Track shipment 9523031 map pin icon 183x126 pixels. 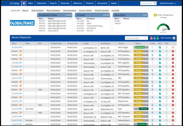[x=152, y=70]
